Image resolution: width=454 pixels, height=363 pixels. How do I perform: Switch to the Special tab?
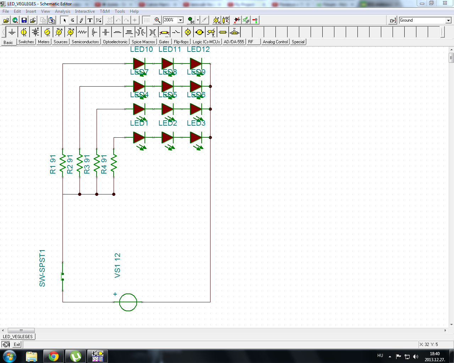click(298, 42)
